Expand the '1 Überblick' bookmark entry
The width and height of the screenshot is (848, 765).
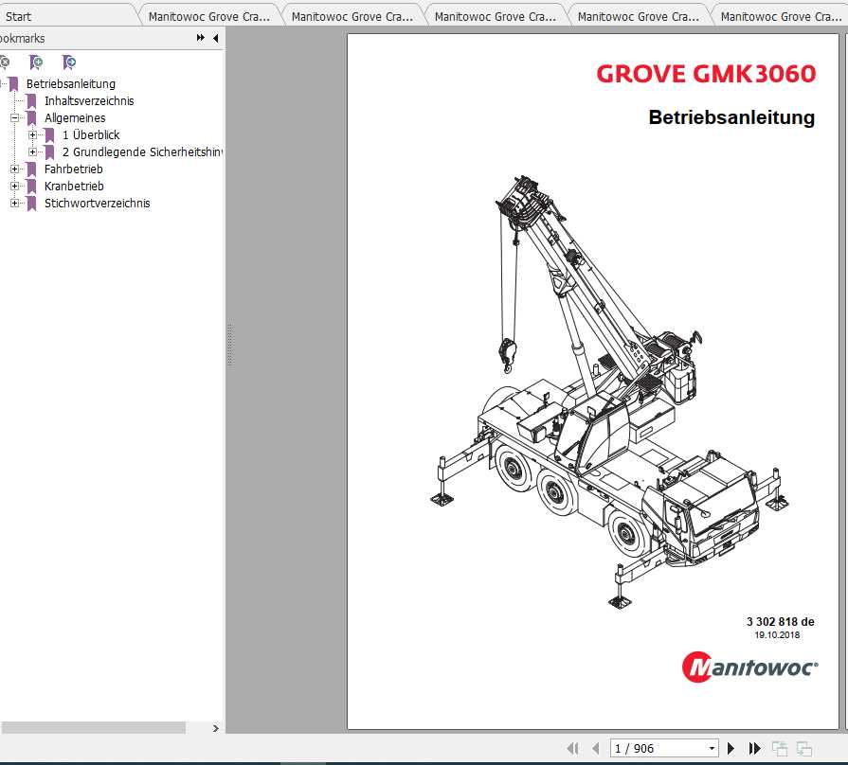[33, 134]
